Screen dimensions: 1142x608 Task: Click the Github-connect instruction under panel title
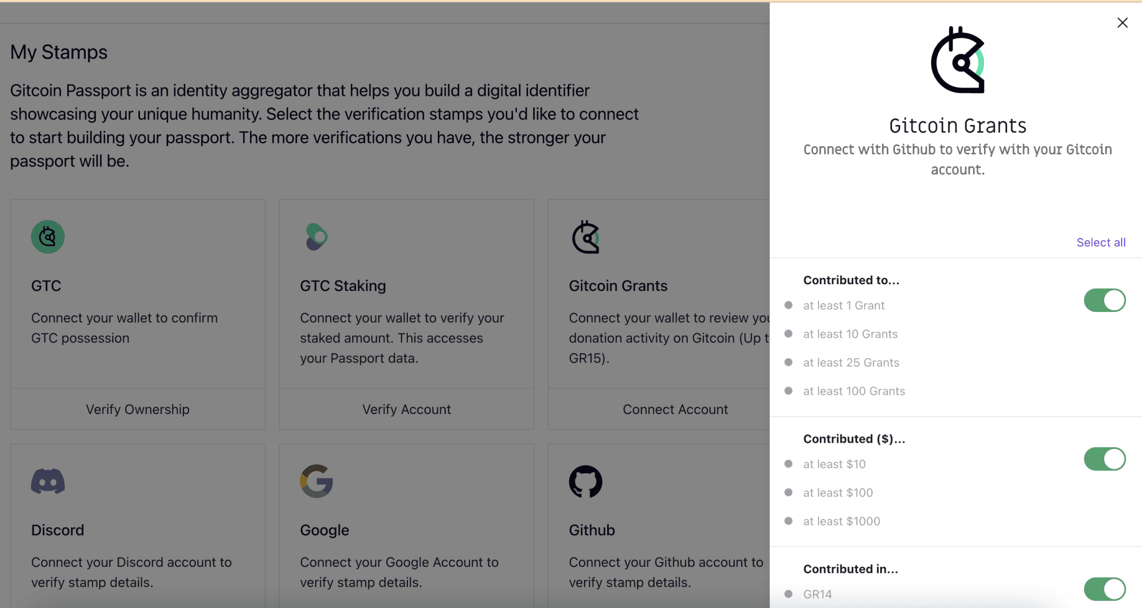(957, 160)
